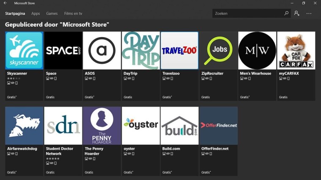Image resolution: width=321 pixels, height=180 pixels.
Task: Click the Travelzoo title text
Action: 171,73
